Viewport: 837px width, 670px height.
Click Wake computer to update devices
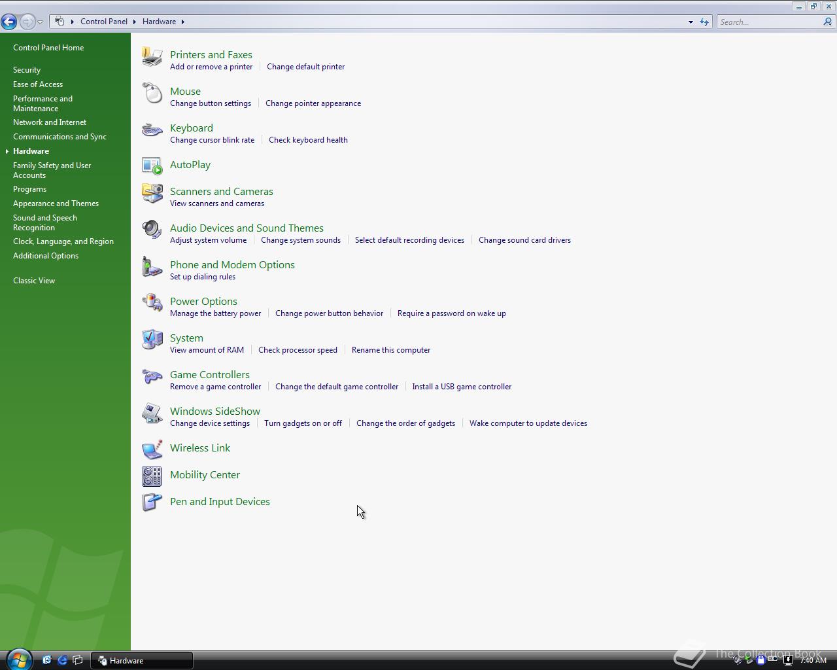[528, 423]
